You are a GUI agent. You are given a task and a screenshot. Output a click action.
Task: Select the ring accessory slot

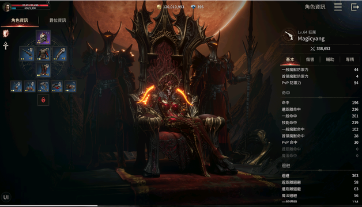(43, 86)
